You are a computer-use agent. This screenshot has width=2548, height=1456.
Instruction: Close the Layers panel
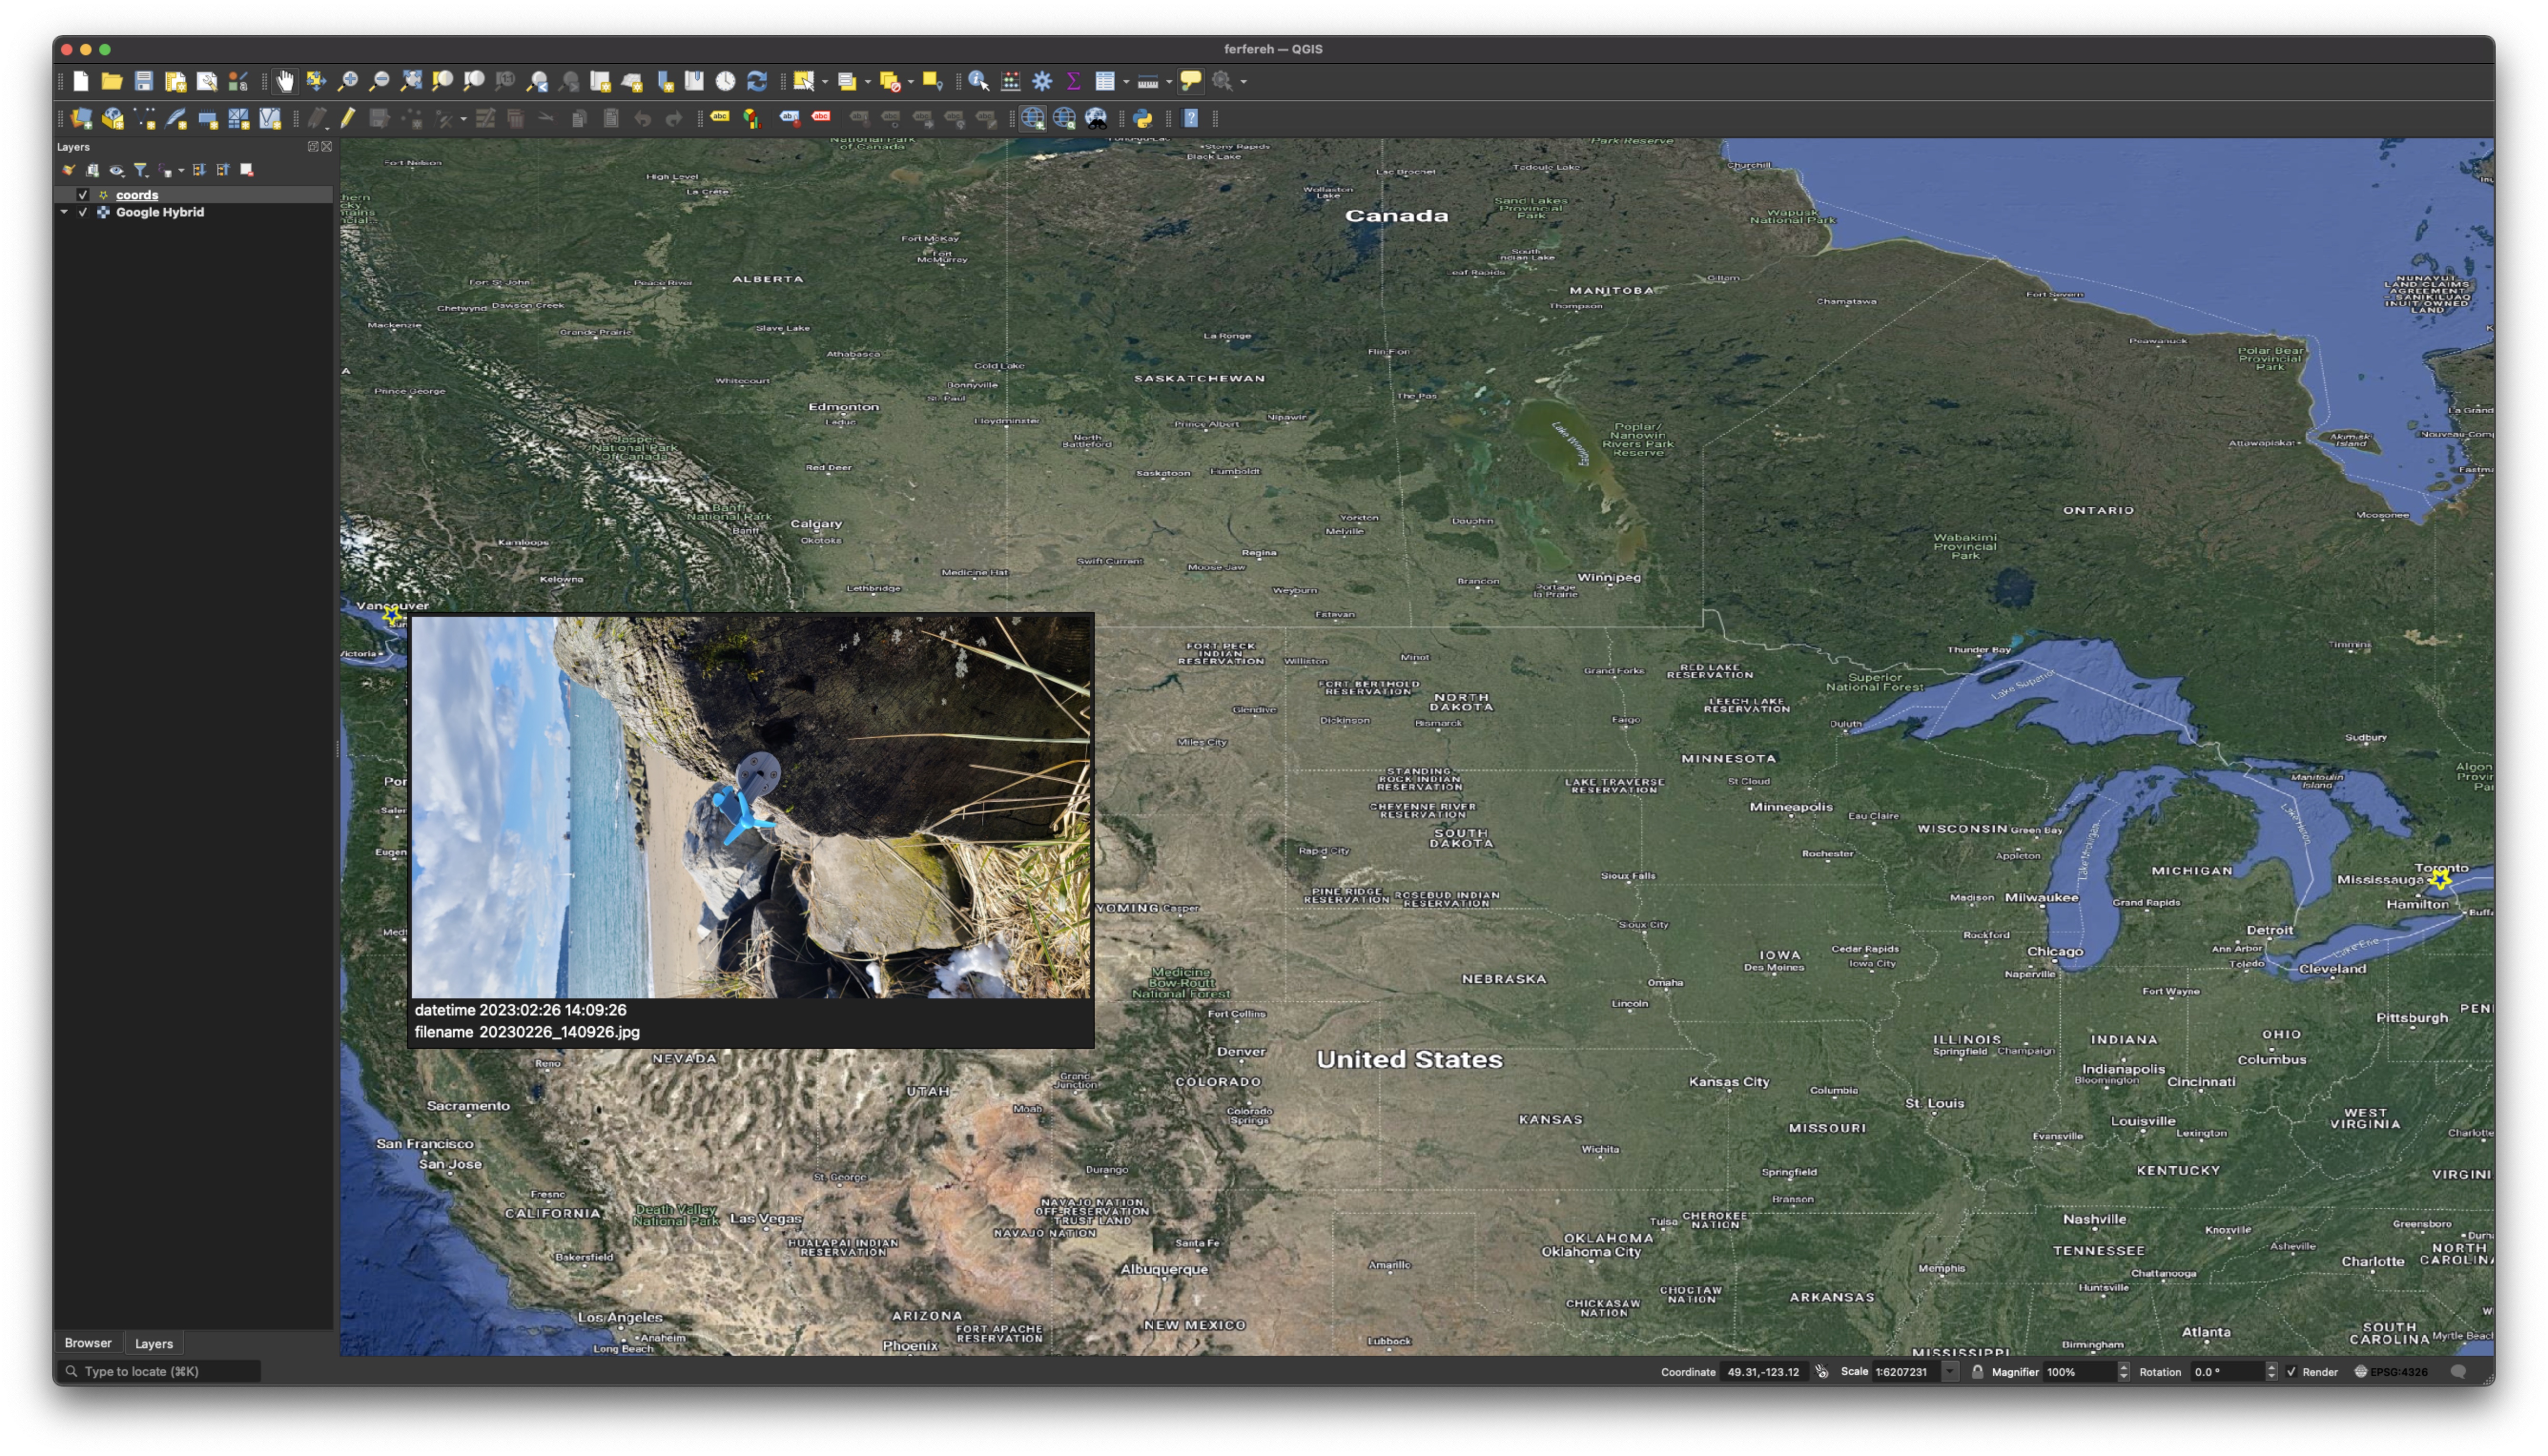(327, 147)
